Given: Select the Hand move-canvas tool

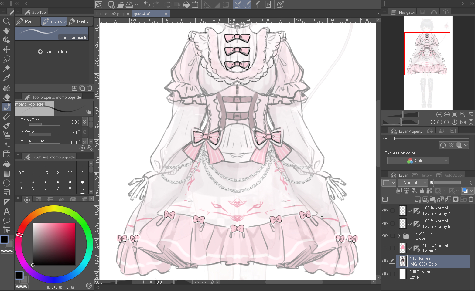Looking at the screenshot, I should click(6, 31).
